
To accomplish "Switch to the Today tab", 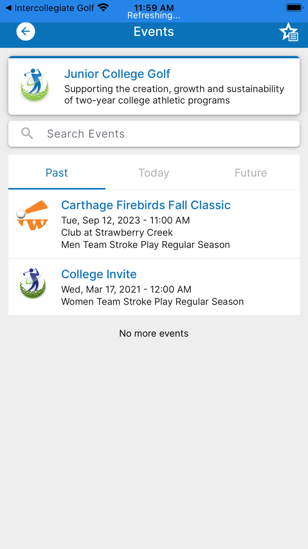I will coord(154,173).
